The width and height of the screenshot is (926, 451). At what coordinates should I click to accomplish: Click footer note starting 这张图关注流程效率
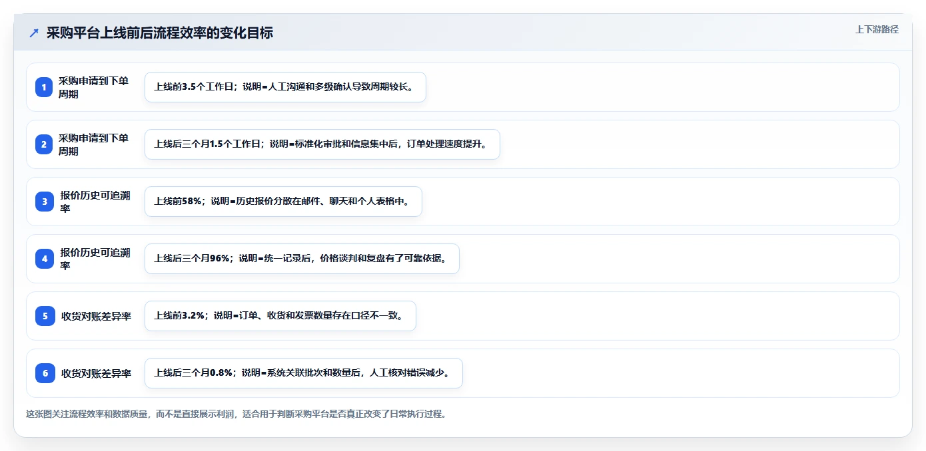[236, 414]
